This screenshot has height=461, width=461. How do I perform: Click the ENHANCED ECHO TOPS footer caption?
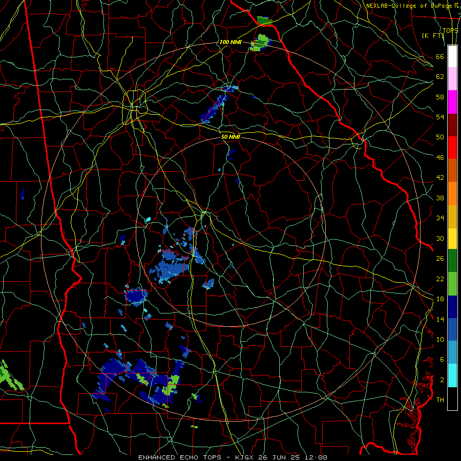(233, 457)
